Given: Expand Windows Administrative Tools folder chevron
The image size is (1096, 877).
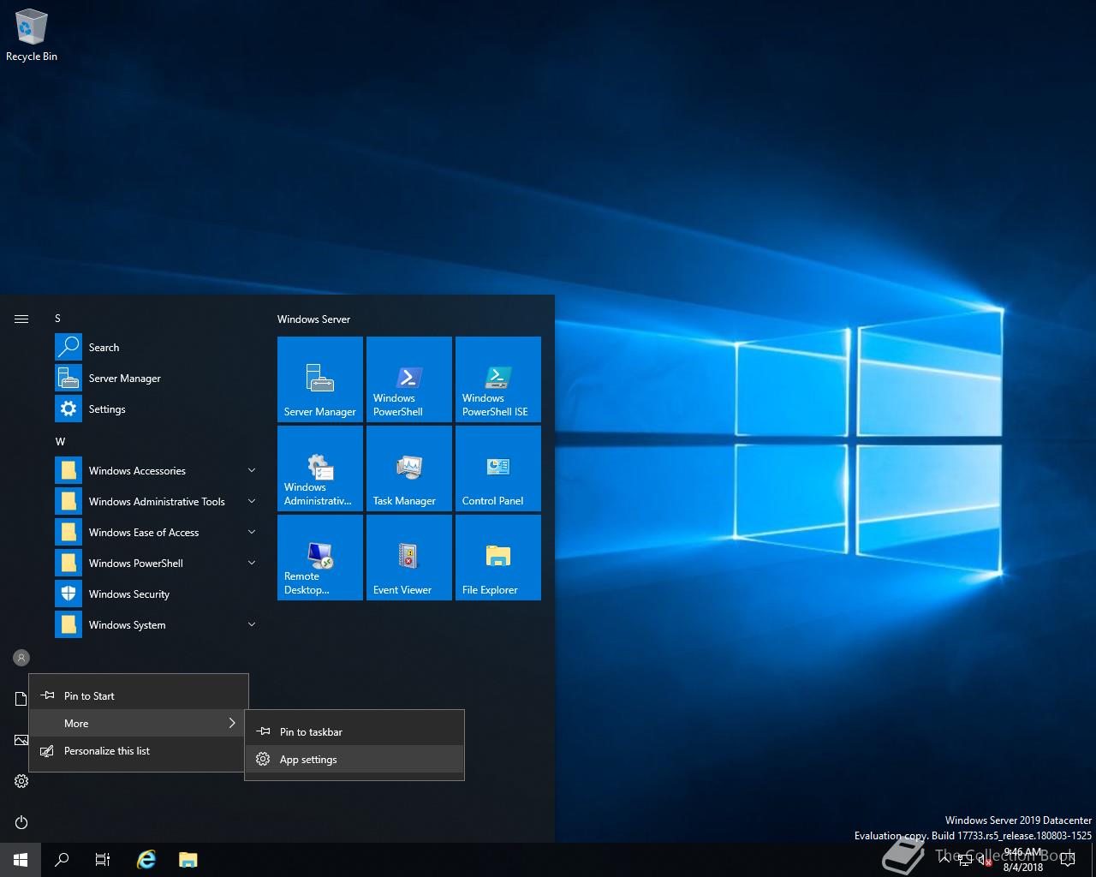Looking at the screenshot, I should coord(251,501).
